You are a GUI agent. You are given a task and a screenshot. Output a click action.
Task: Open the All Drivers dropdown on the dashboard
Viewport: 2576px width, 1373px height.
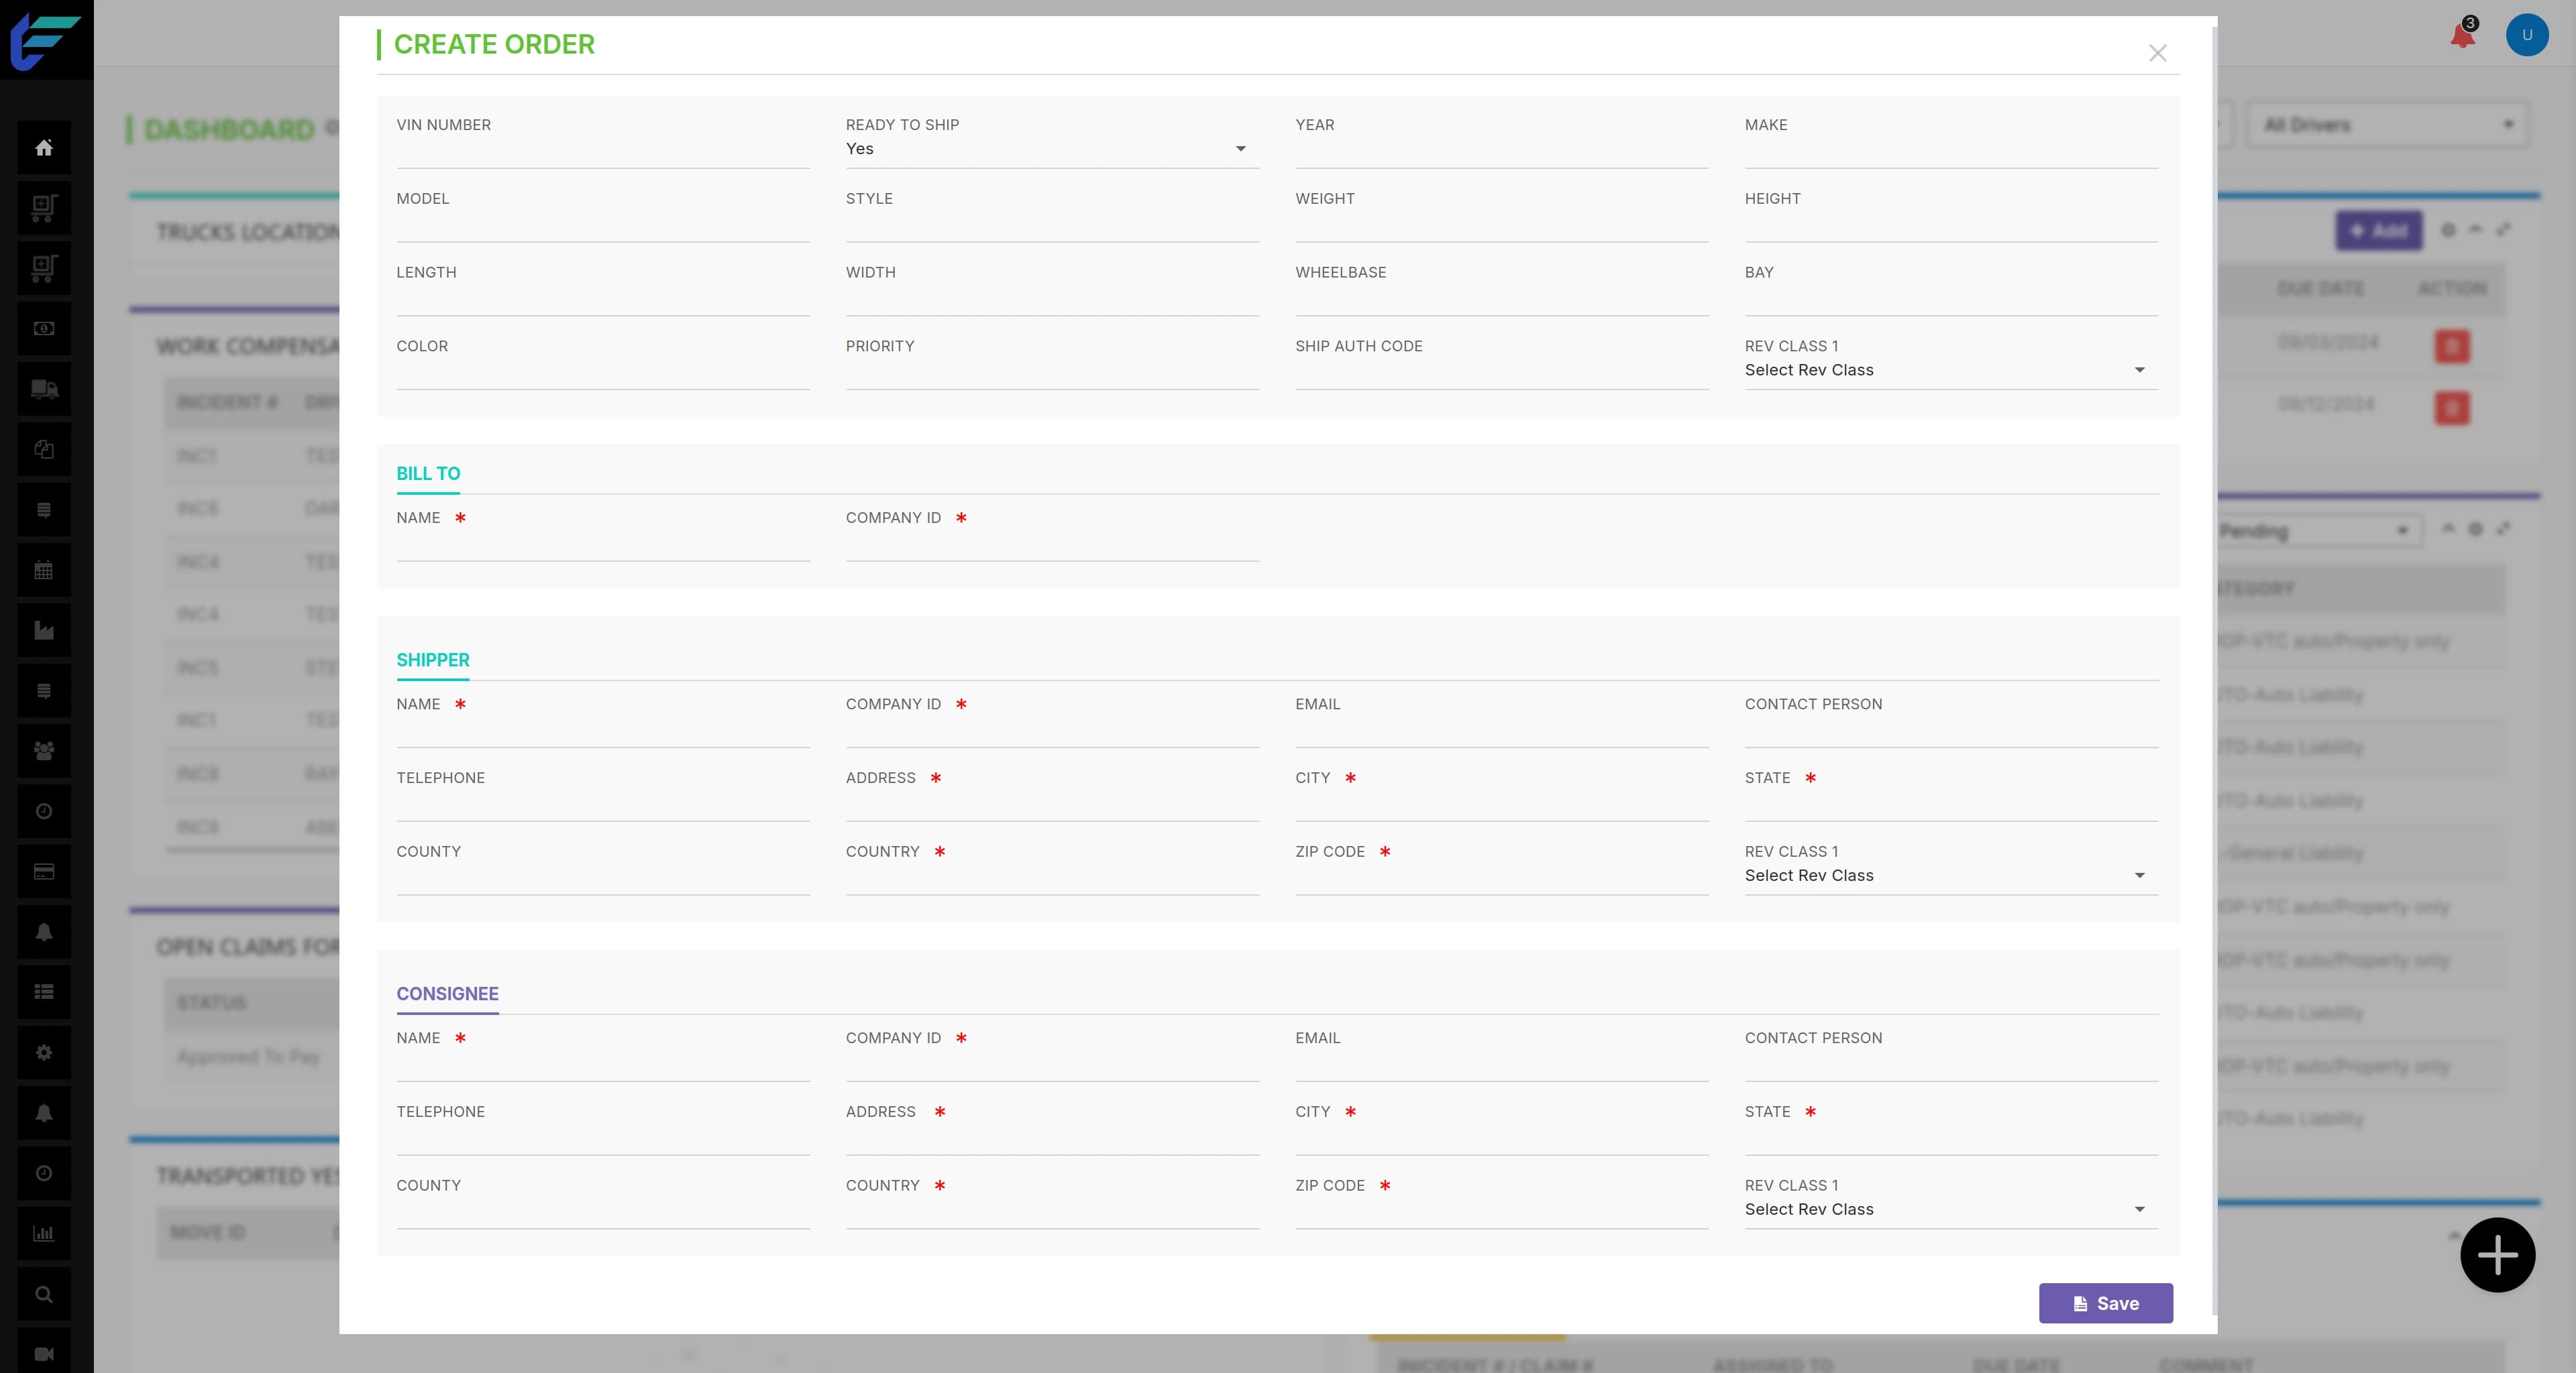2387,125
